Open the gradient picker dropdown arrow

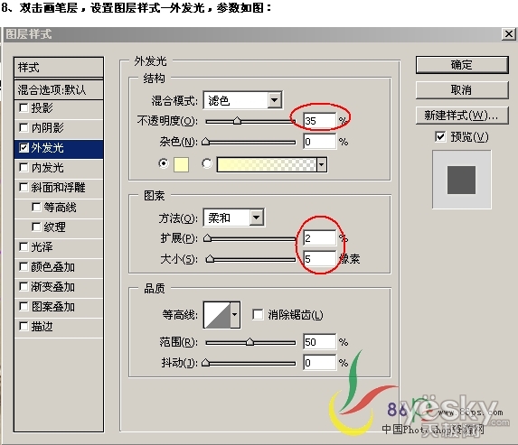point(322,164)
